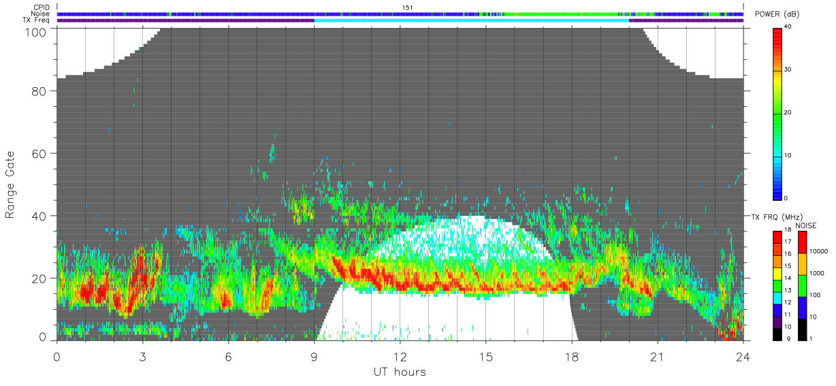Click the 40 tick on Range Gate axis
This screenshot has height=386, width=836.
(37, 216)
